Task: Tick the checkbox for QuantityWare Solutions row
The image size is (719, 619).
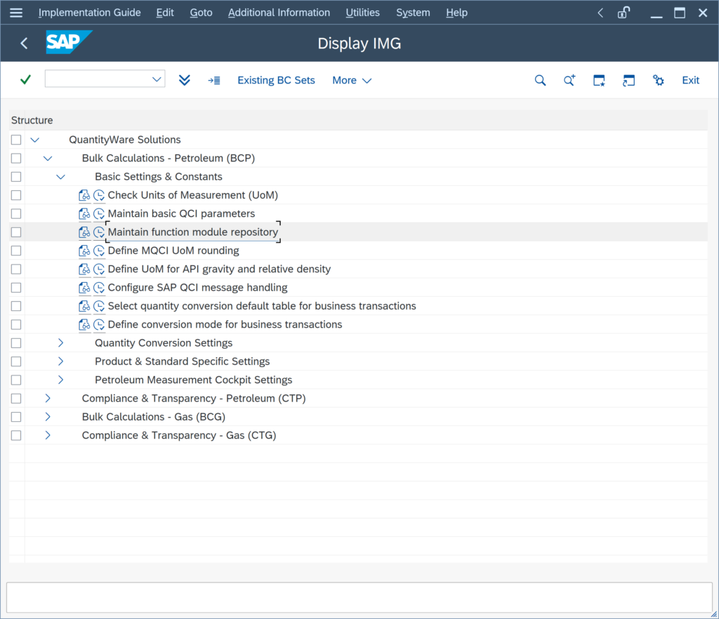Action: pyautogui.click(x=16, y=140)
